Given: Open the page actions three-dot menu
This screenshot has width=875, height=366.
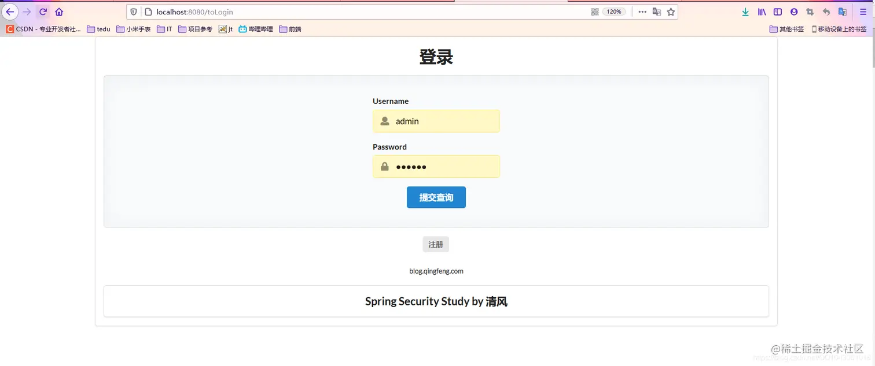Looking at the screenshot, I should [642, 12].
